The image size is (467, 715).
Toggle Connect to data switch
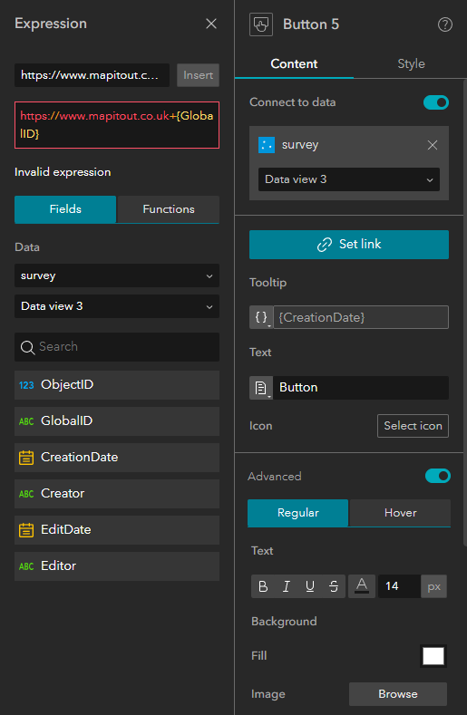[x=436, y=102]
